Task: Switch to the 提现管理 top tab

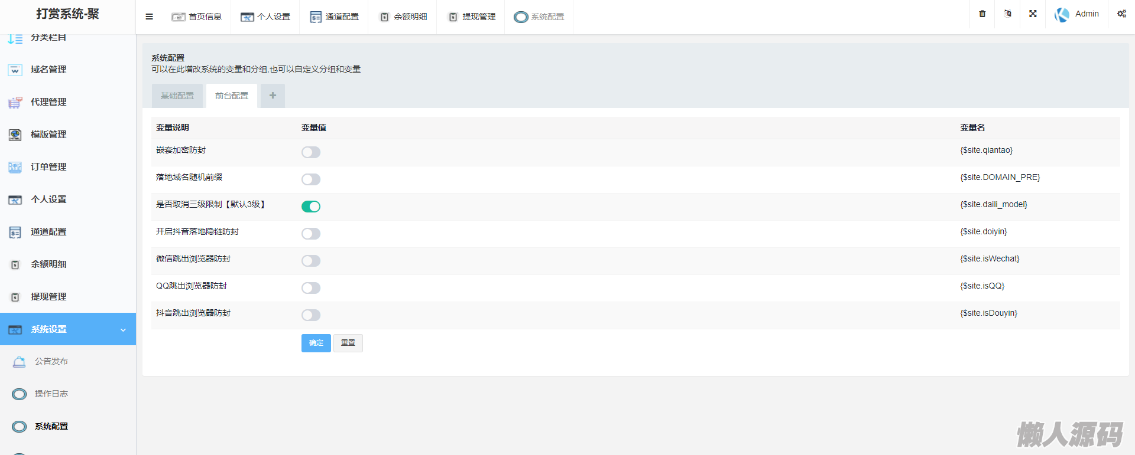Action: [x=471, y=17]
